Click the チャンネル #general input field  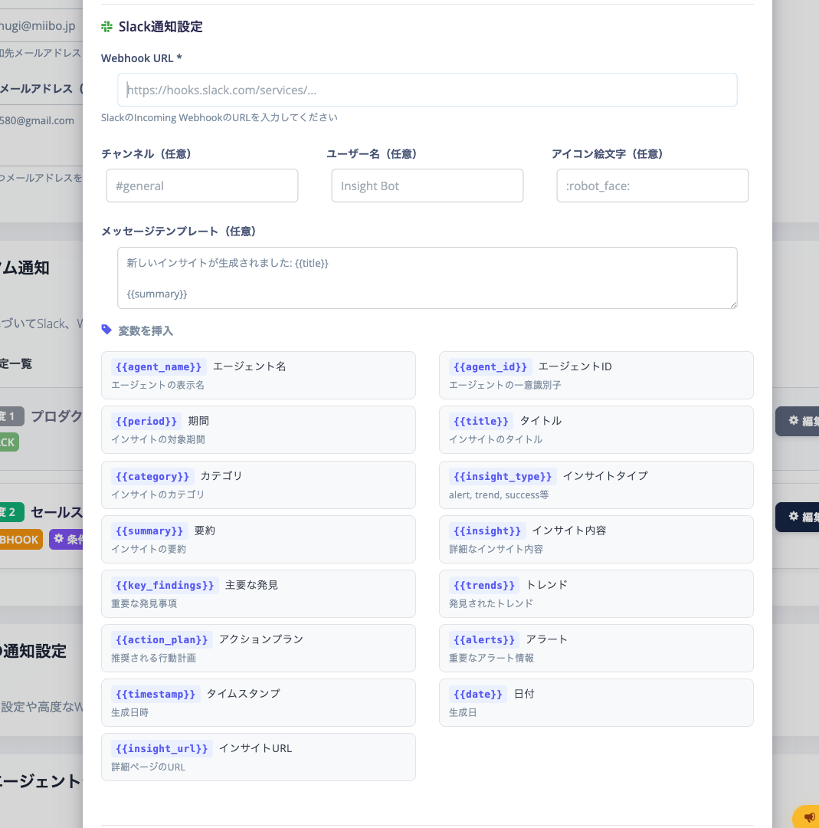click(x=202, y=186)
